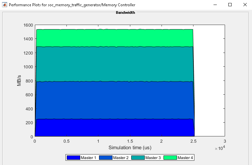
Task: Click the MATLAB icon in title bar
Action: [x=5, y=5]
